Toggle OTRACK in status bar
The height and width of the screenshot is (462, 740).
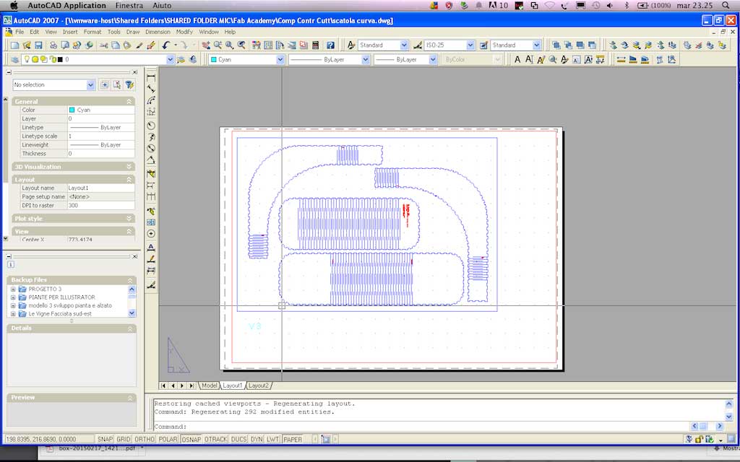tap(215, 439)
